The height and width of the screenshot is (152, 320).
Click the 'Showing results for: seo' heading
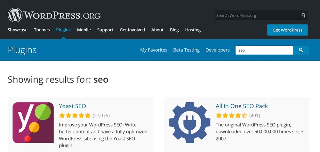click(x=58, y=80)
